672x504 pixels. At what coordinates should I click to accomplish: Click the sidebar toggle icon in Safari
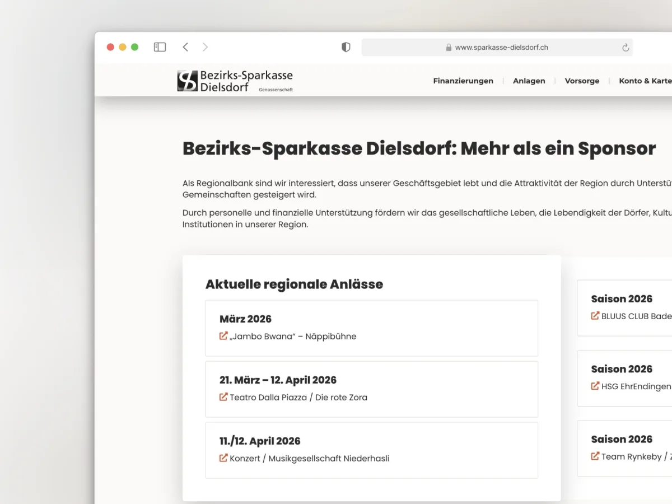click(160, 47)
